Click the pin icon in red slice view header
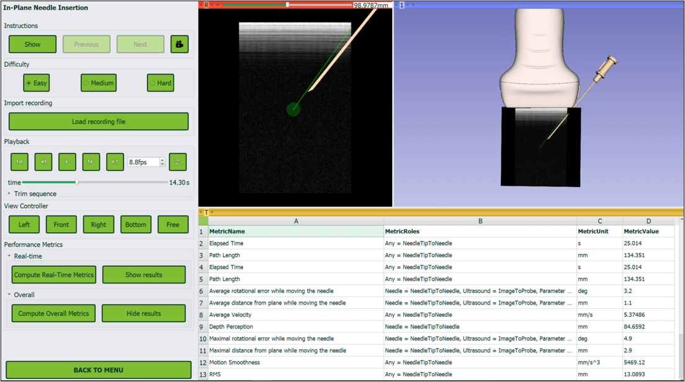 [x=200, y=5]
